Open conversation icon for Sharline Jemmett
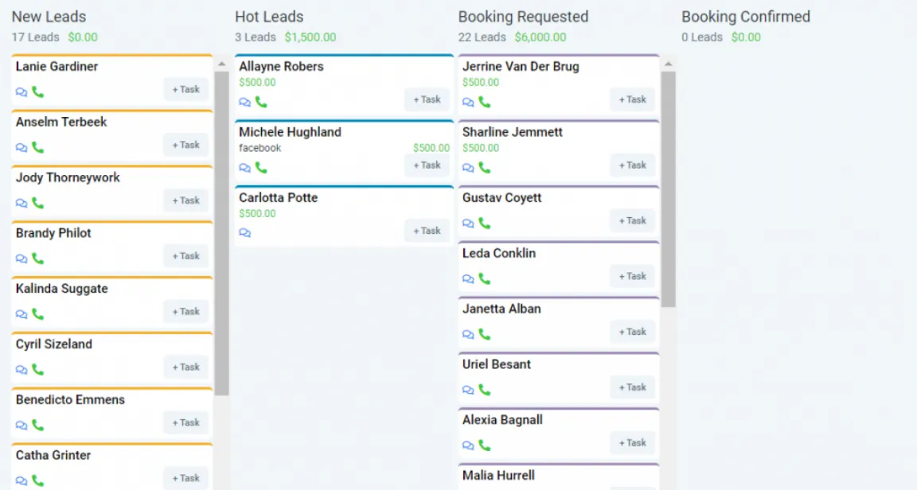This screenshot has width=917, height=490. [468, 168]
